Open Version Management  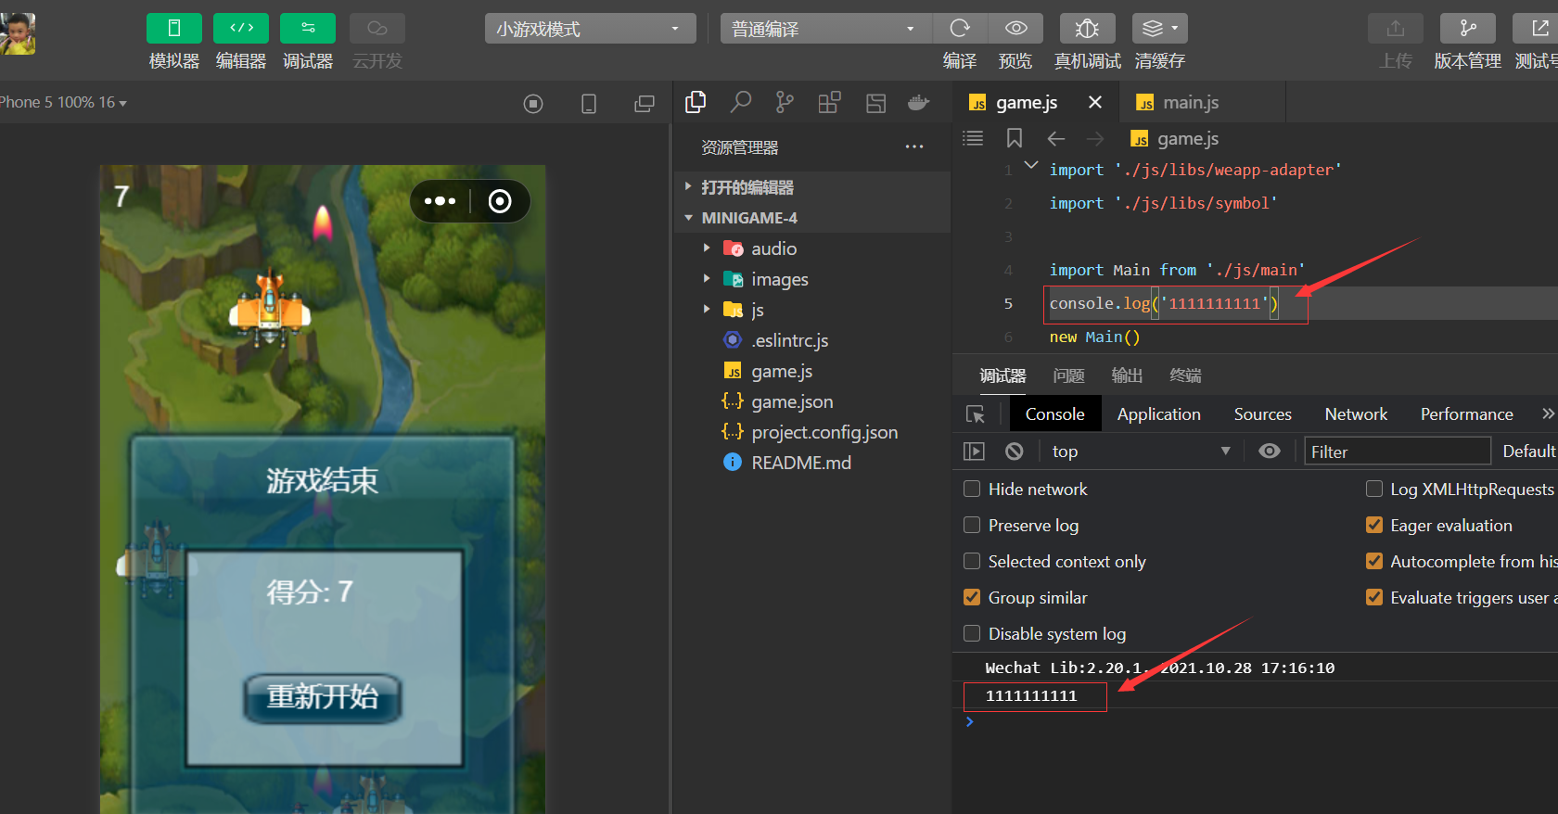[1468, 29]
